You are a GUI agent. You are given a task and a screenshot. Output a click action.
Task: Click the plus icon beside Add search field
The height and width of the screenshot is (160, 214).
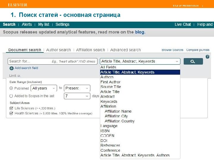[x=12, y=68]
